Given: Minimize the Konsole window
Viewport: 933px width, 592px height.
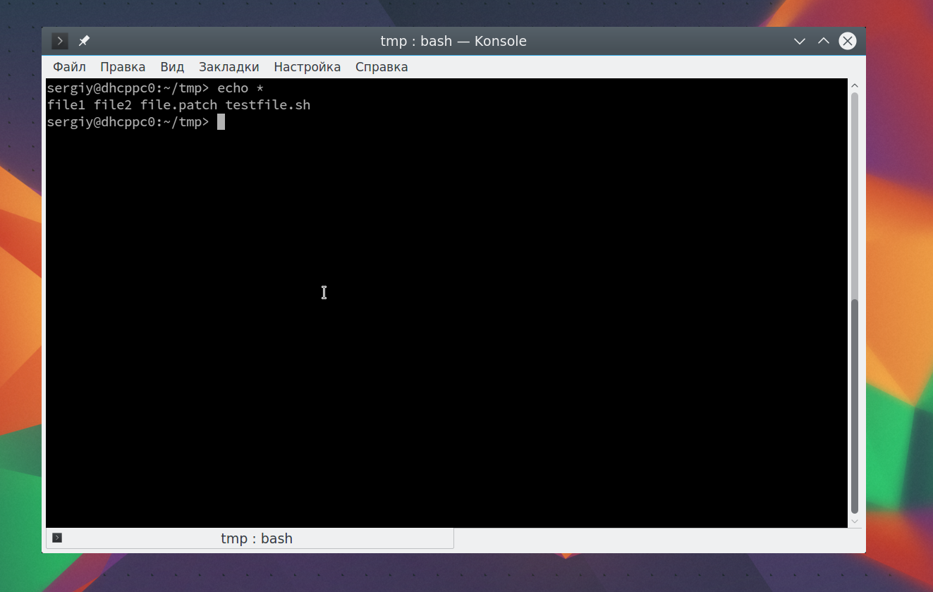Looking at the screenshot, I should tap(800, 41).
